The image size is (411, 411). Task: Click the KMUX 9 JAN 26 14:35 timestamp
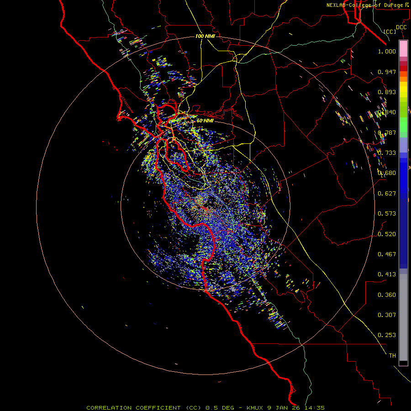pos(285,408)
